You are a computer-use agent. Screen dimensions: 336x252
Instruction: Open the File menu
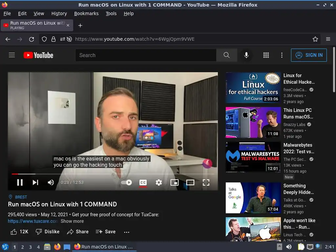coord(7,13)
